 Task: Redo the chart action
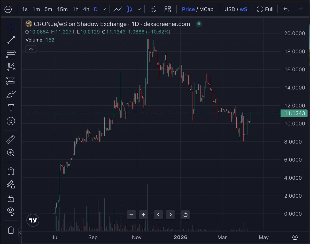tap(300, 9)
